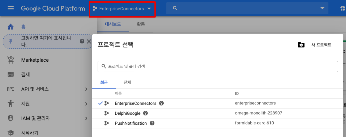Switch to the 대시보드 tab

(113, 24)
